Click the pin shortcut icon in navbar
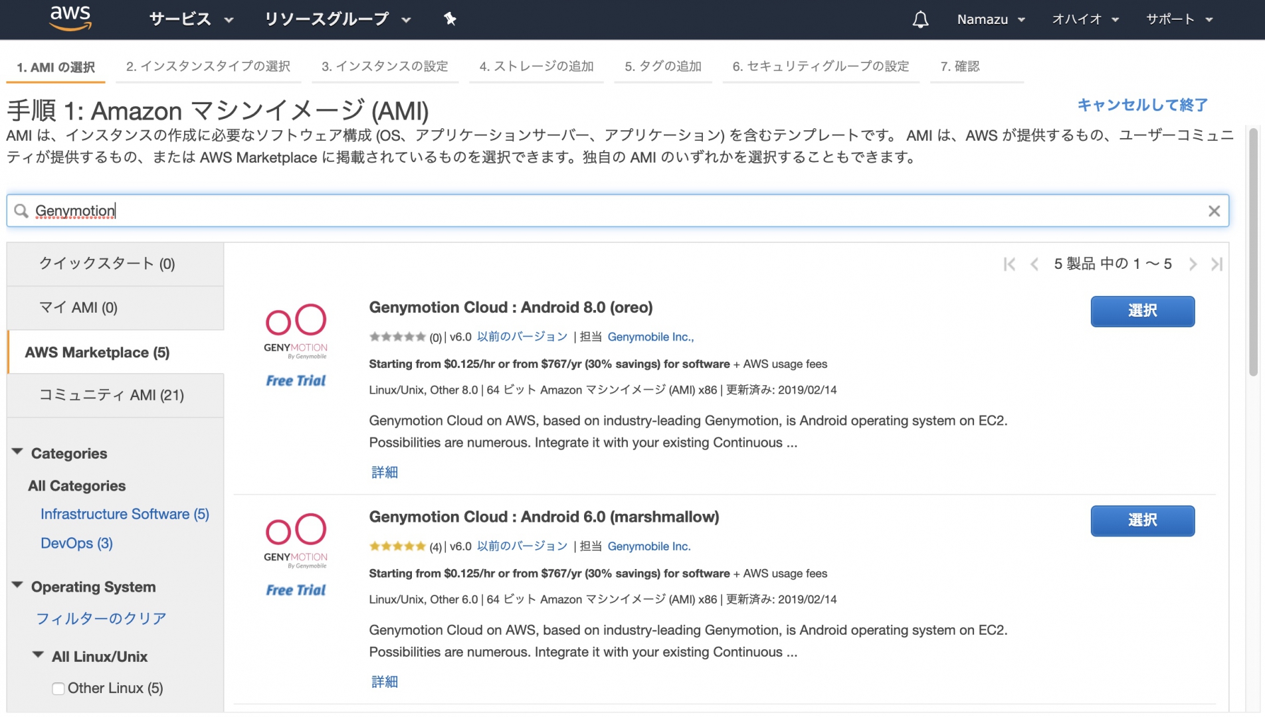Screen dimensions: 1265x717 [450, 19]
